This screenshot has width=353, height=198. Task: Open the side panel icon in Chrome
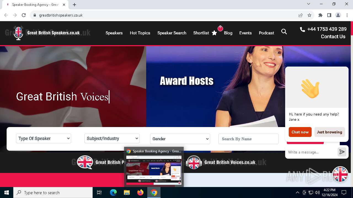click(x=329, y=15)
